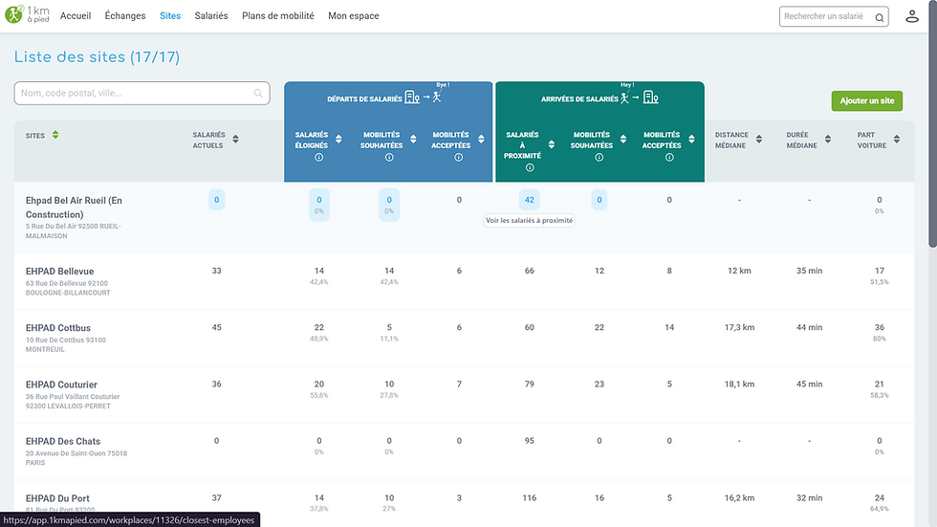Open Ehpad Bel Air departures mobilités souhaitées badge
Viewport: 937px width, 527px height.
[389, 205]
